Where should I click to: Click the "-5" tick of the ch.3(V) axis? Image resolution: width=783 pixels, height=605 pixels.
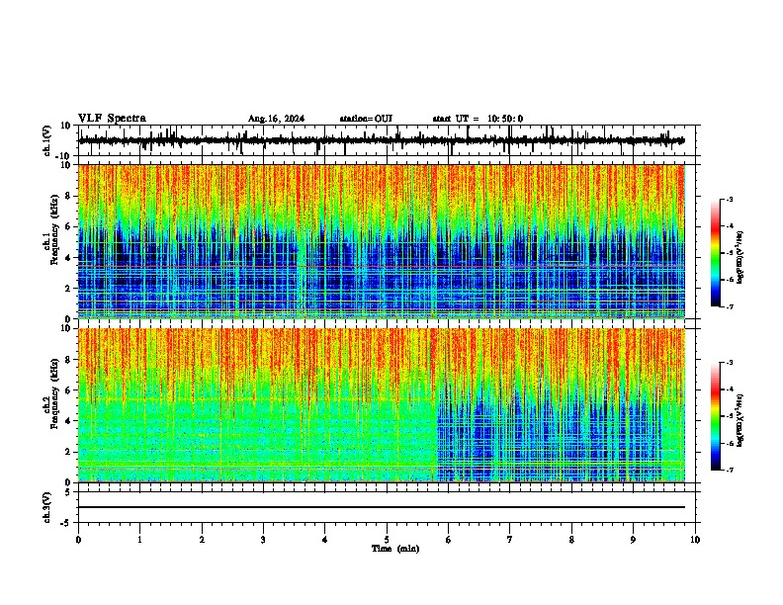tap(67, 523)
